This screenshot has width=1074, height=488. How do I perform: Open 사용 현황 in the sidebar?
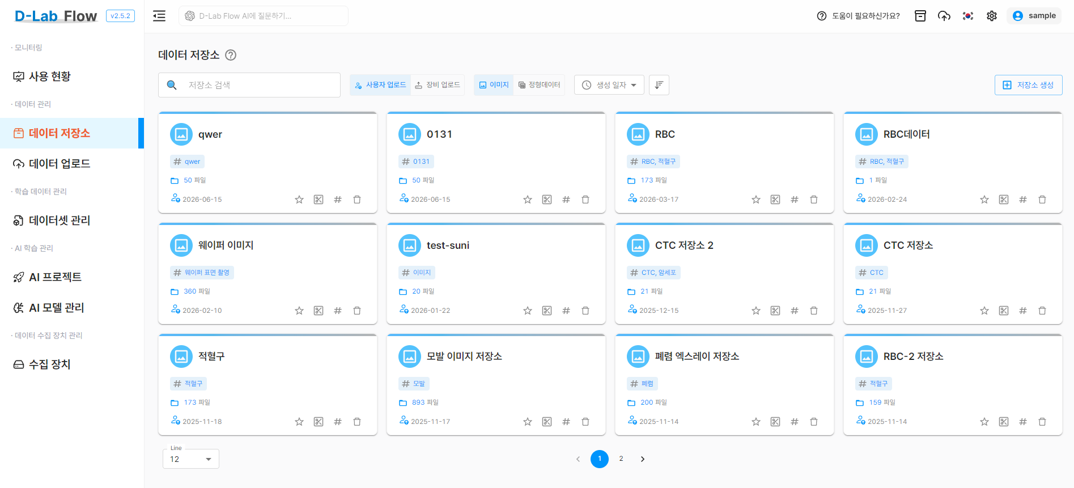[x=72, y=77]
